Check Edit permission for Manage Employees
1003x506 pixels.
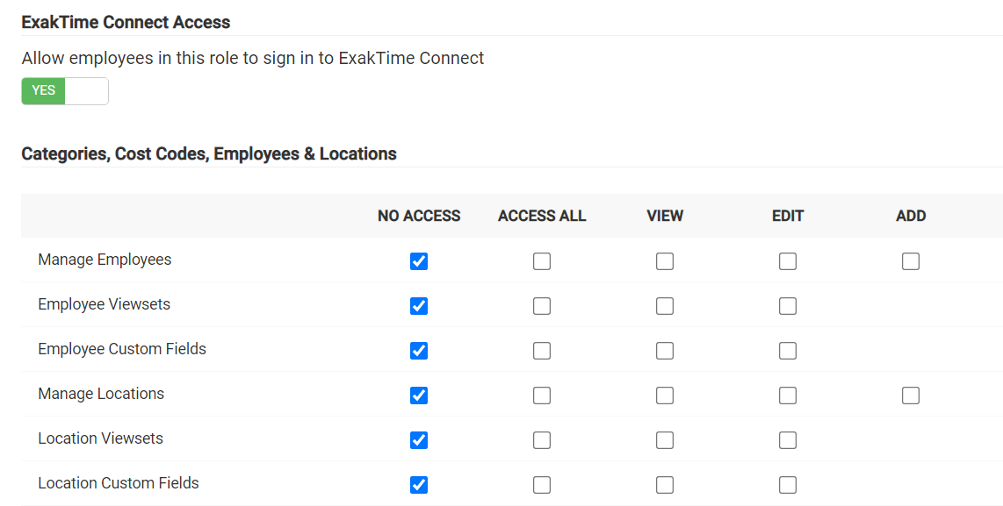[788, 261]
